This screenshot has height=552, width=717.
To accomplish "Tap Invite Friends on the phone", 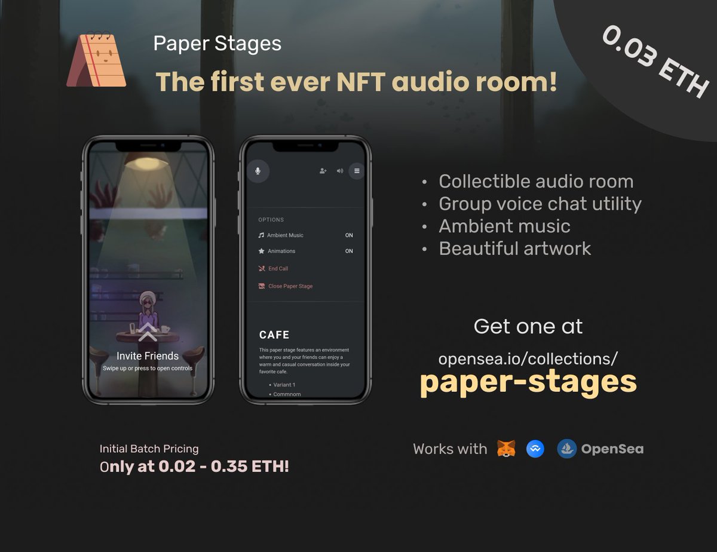I will (148, 356).
